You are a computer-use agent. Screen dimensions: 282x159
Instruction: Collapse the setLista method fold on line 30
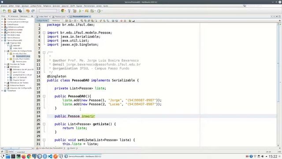pyautogui.click(x=44, y=140)
